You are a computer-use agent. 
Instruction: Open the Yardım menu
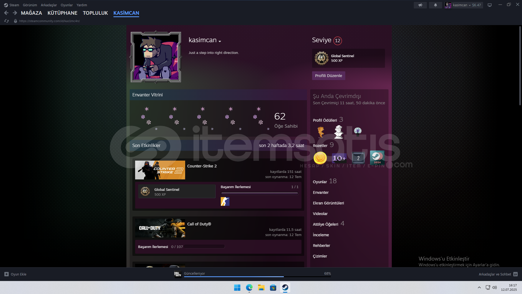pos(82,5)
